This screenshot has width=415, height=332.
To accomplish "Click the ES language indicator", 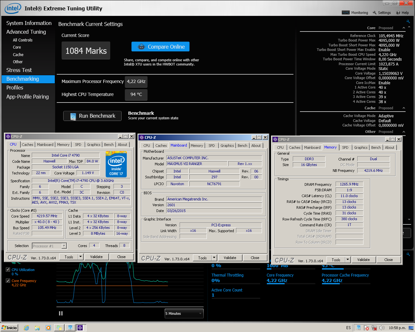I will 348,328.
